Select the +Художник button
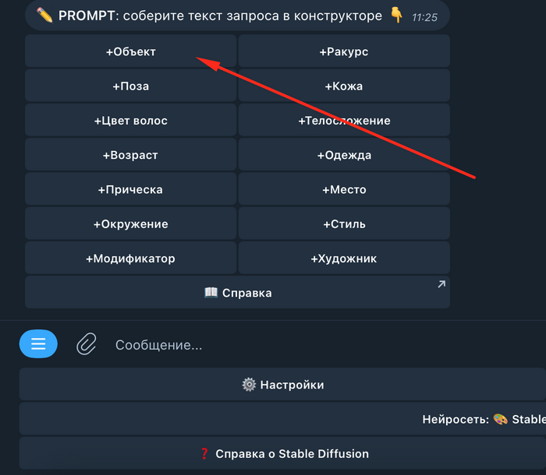This screenshot has height=475, width=546. tap(344, 259)
